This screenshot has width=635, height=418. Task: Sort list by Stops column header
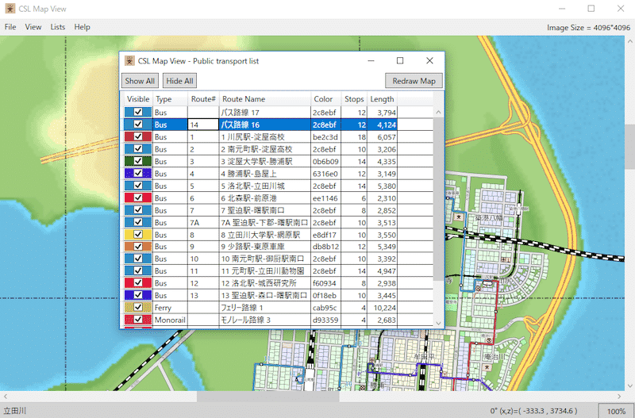pyautogui.click(x=353, y=99)
